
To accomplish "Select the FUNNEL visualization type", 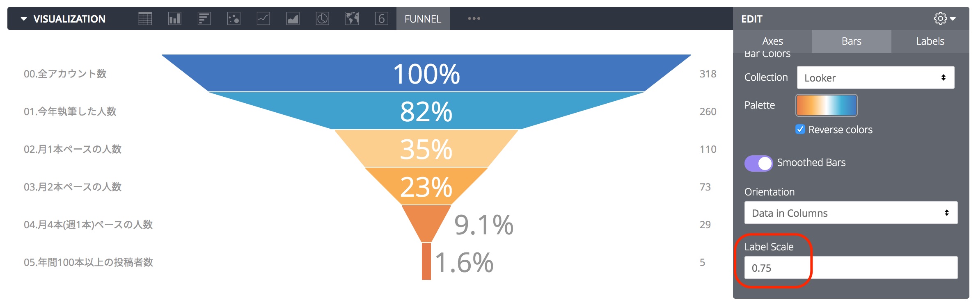I will 422,18.
